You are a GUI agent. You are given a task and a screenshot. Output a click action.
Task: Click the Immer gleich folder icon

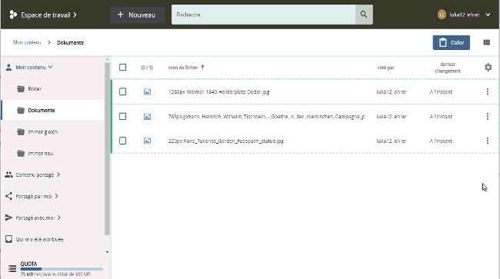[21, 132]
